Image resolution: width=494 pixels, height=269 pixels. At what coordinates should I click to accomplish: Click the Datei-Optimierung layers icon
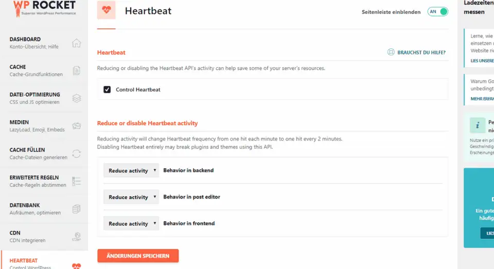click(76, 98)
